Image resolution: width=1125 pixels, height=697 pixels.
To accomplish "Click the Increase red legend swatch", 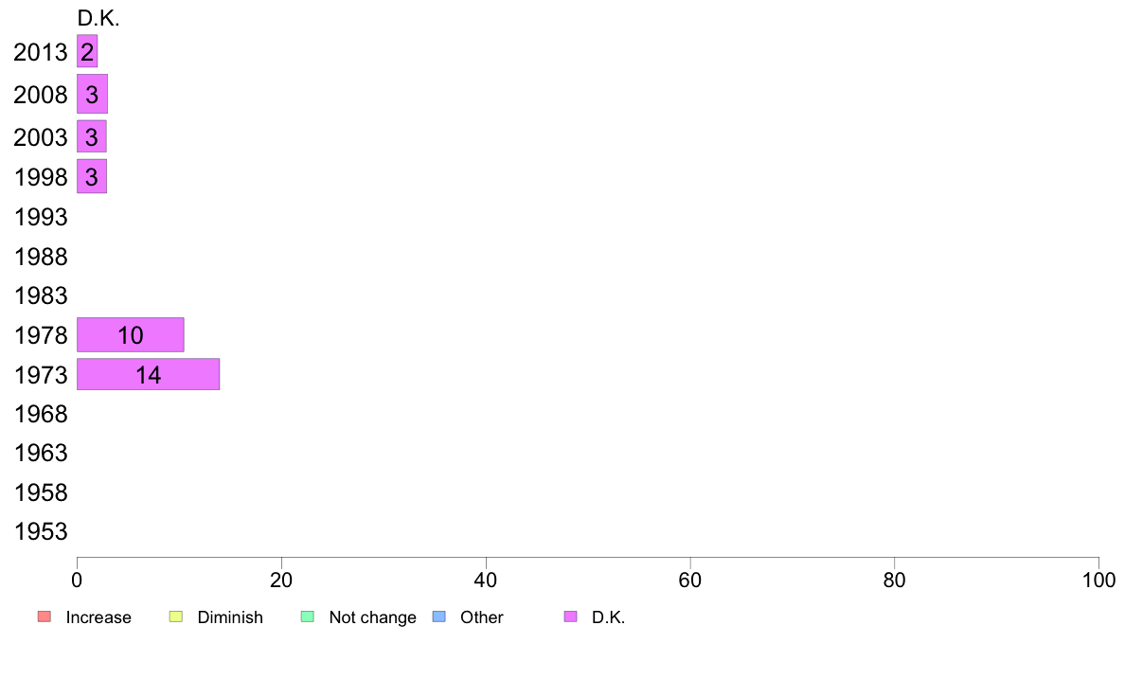I will click(x=45, y=617).
